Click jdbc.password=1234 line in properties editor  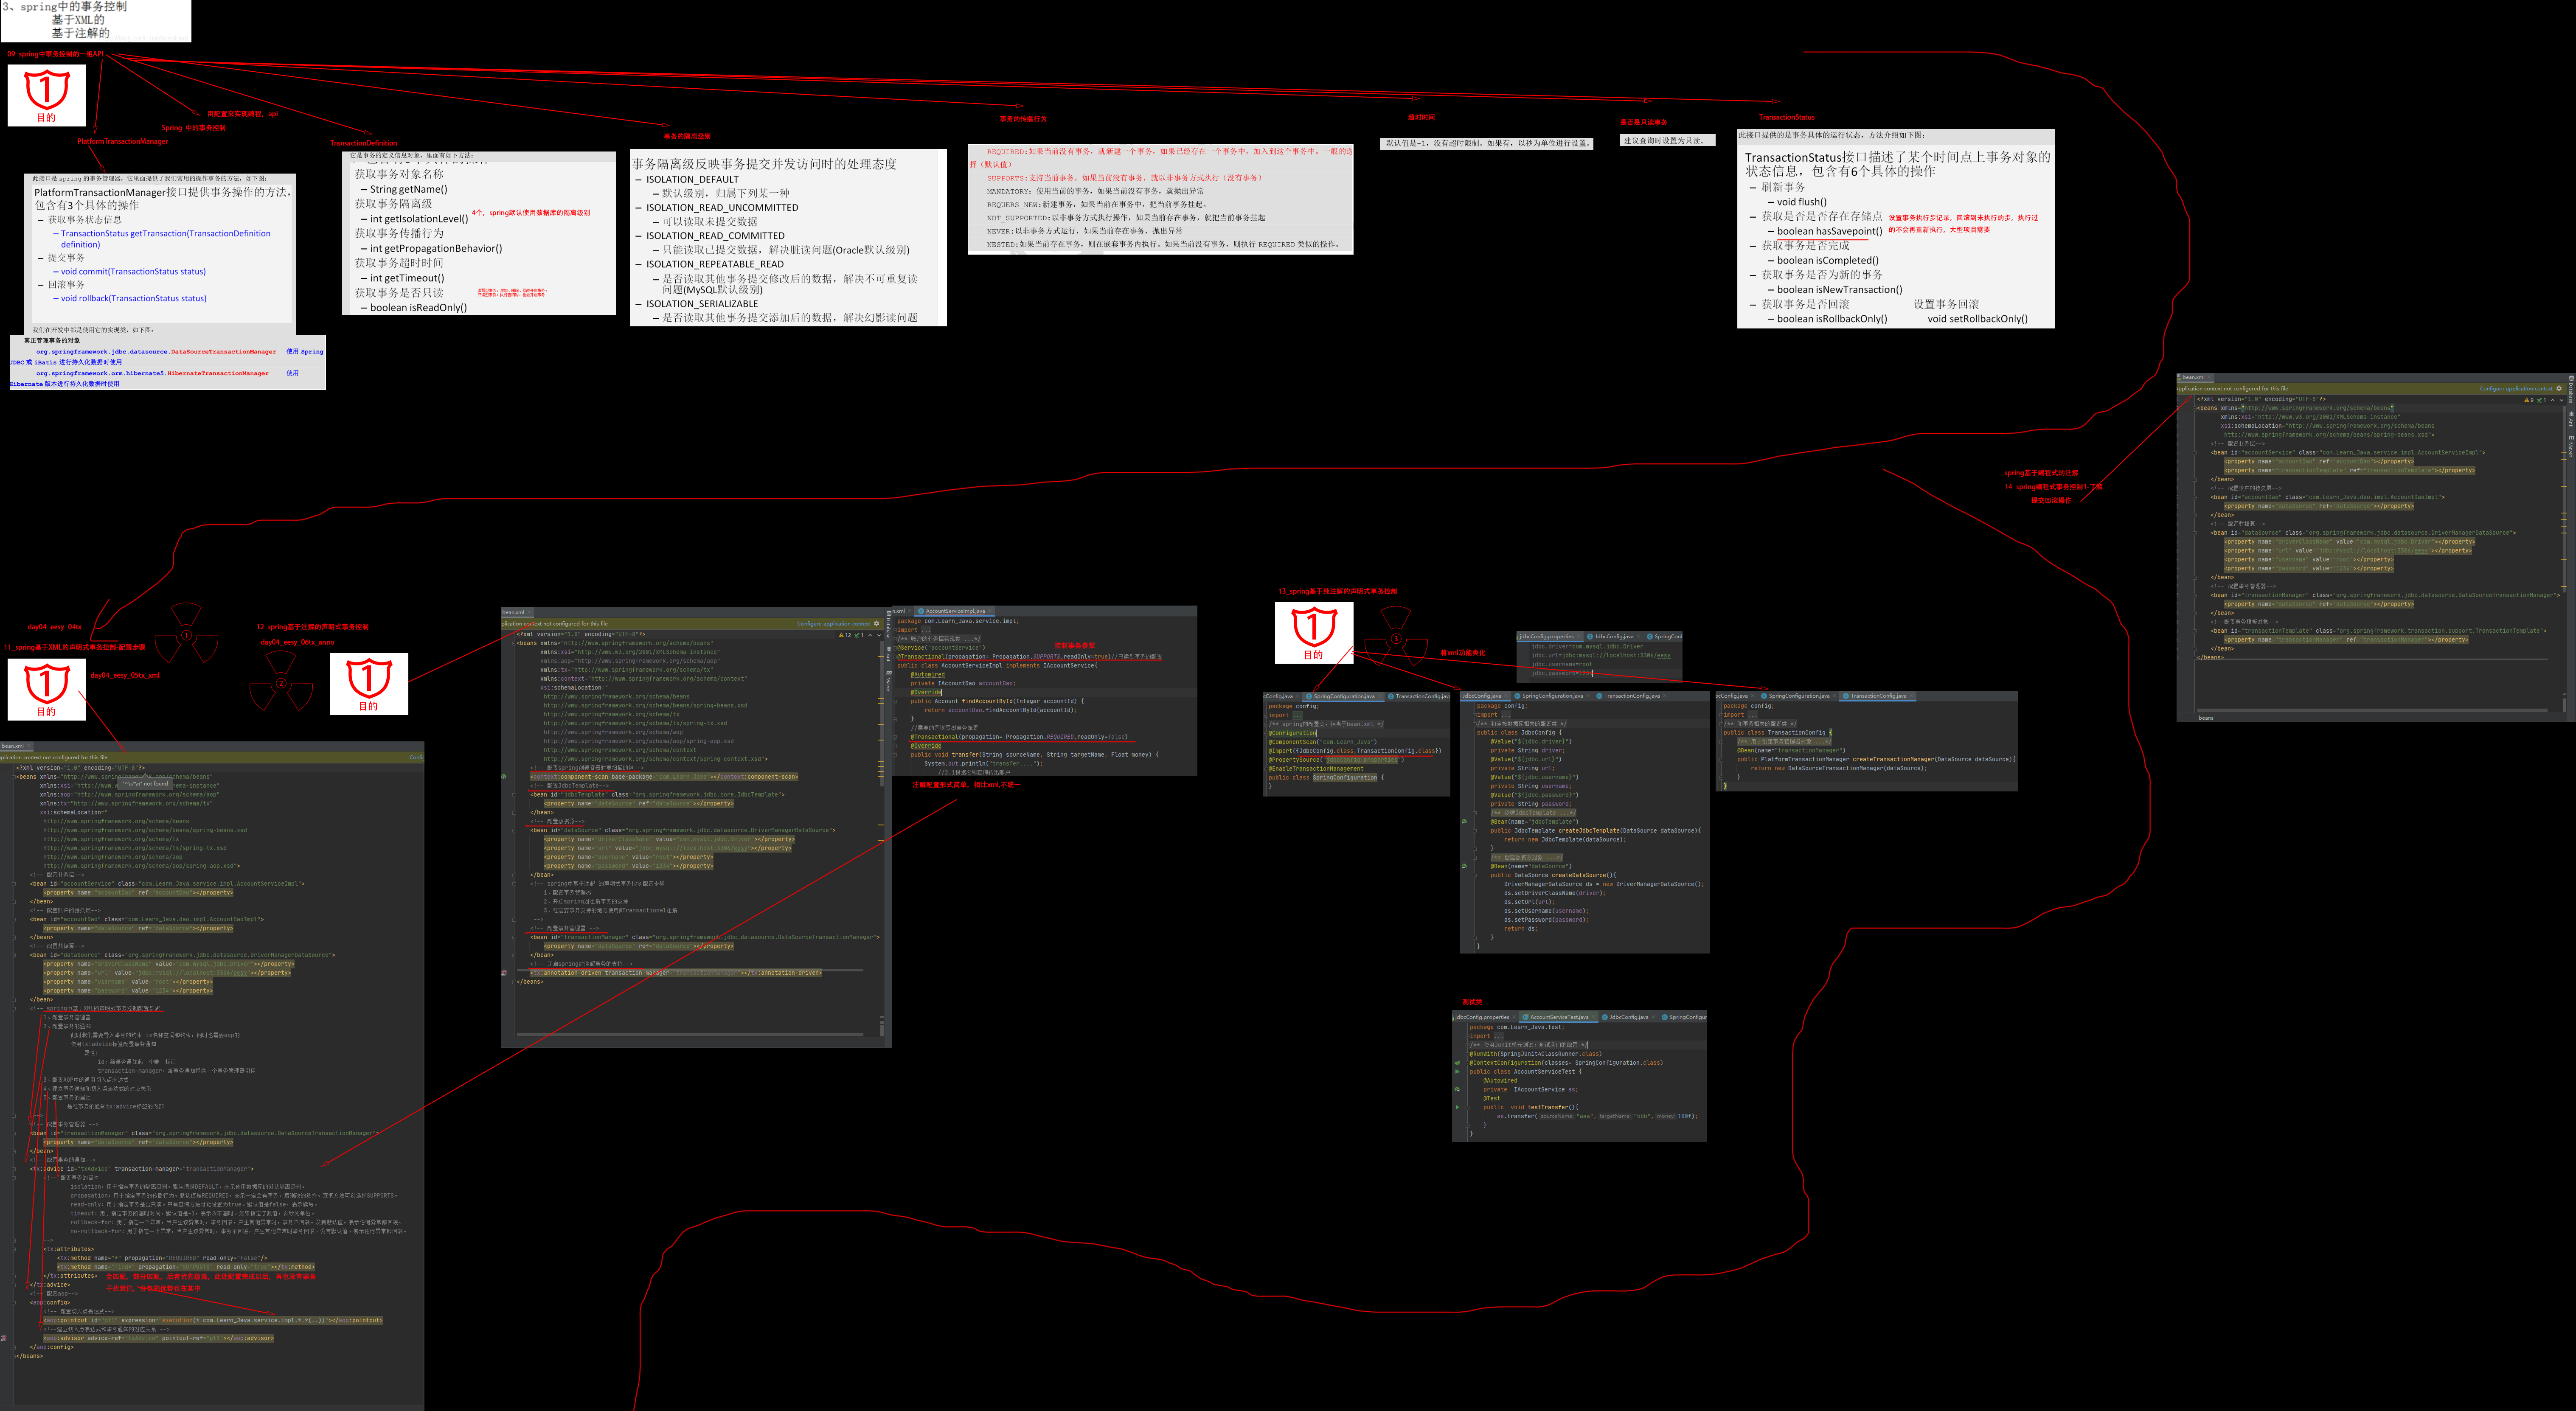pos(1562,673)
